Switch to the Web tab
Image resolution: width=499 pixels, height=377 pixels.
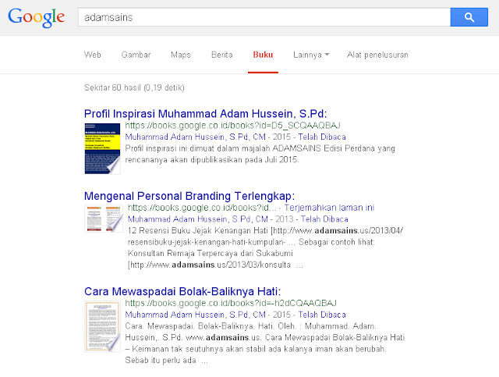coord(93,55)
